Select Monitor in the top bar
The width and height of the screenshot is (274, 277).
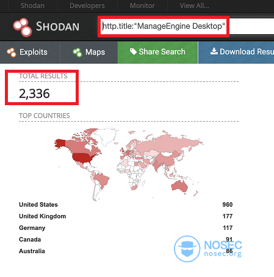point(142,6)
